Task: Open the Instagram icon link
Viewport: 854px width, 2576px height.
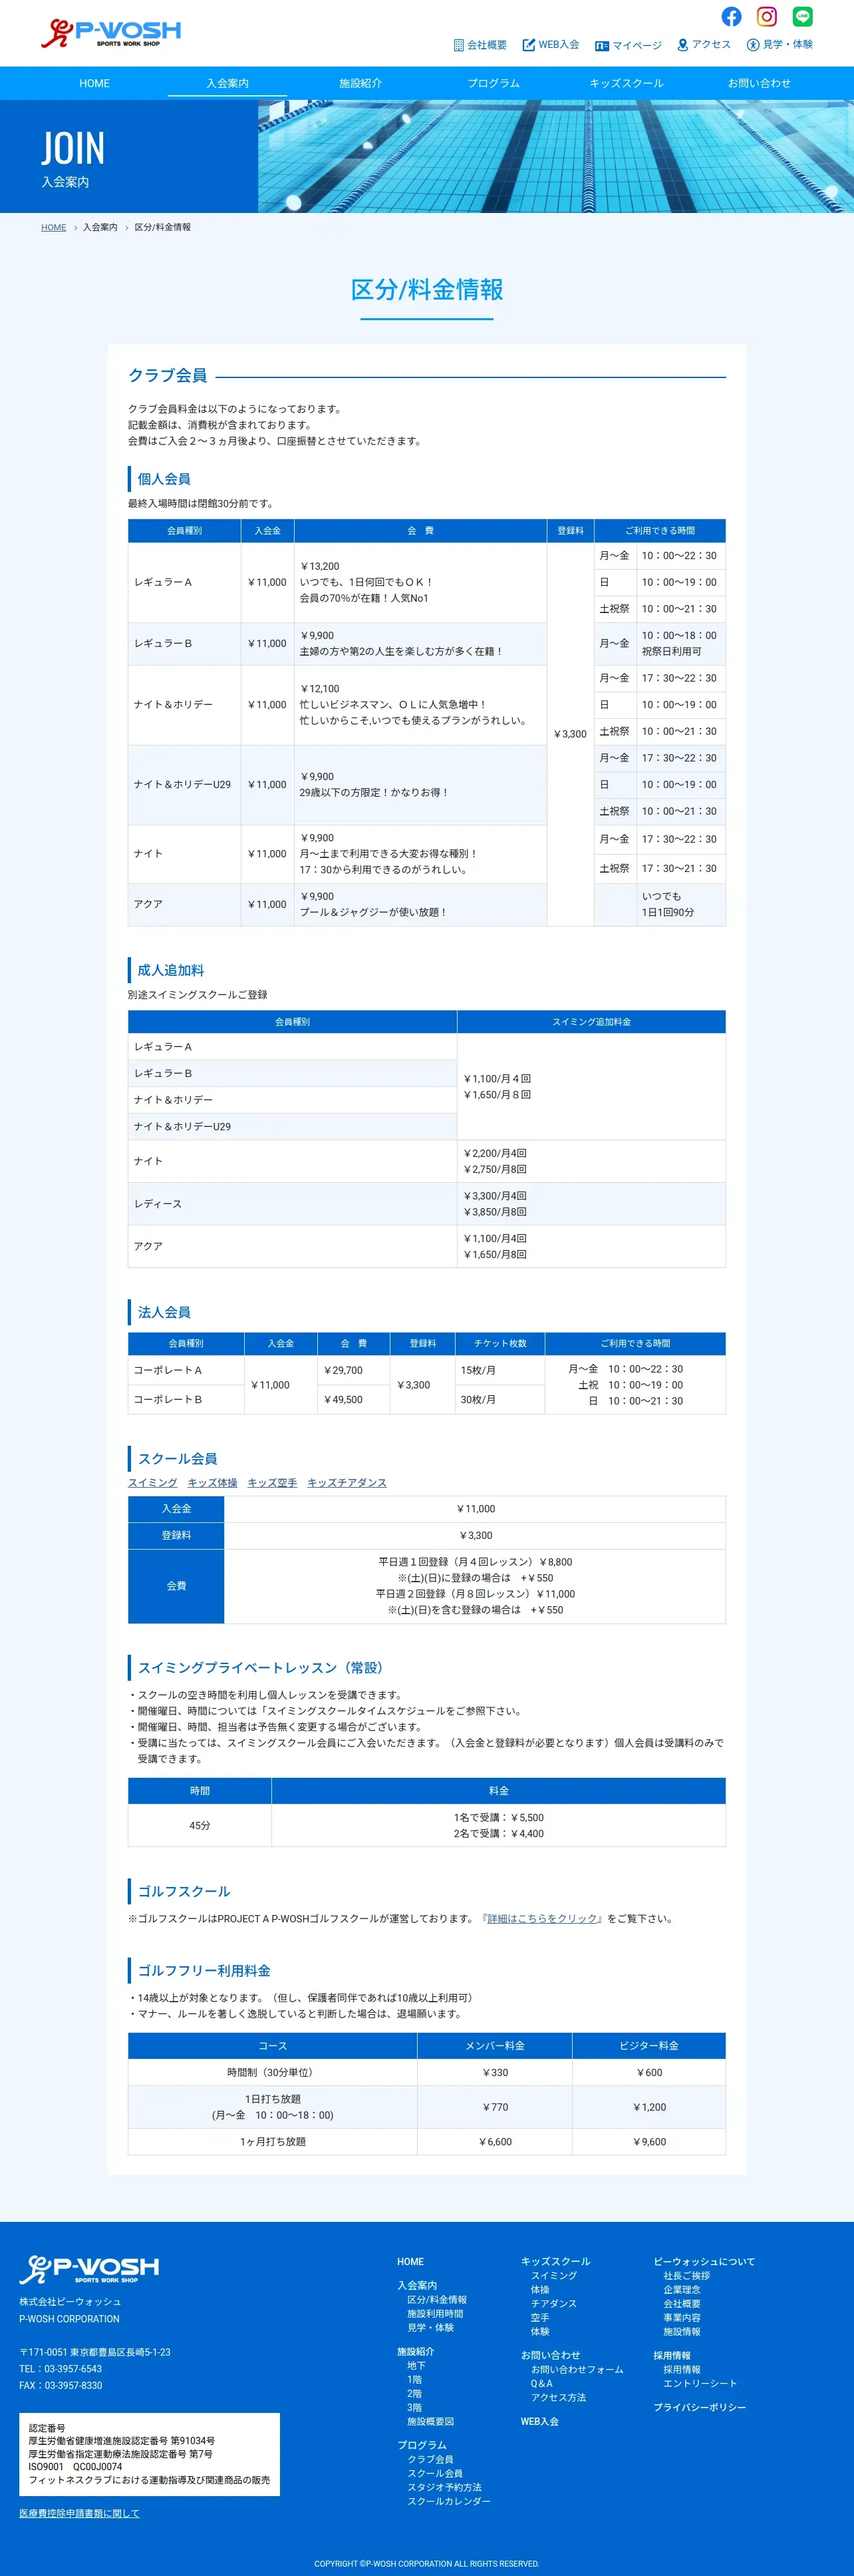Action: pos(766,17)
